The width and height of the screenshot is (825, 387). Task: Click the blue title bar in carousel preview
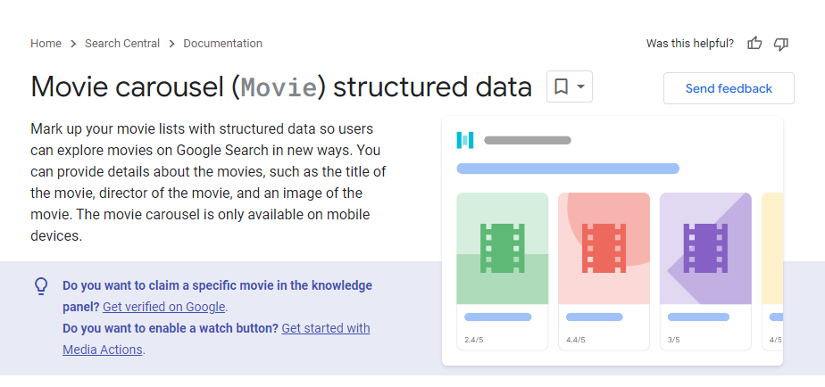[x=568, y=168]
